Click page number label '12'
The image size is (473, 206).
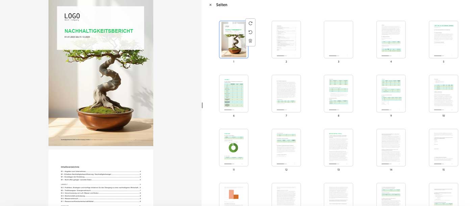coord(286,170)
